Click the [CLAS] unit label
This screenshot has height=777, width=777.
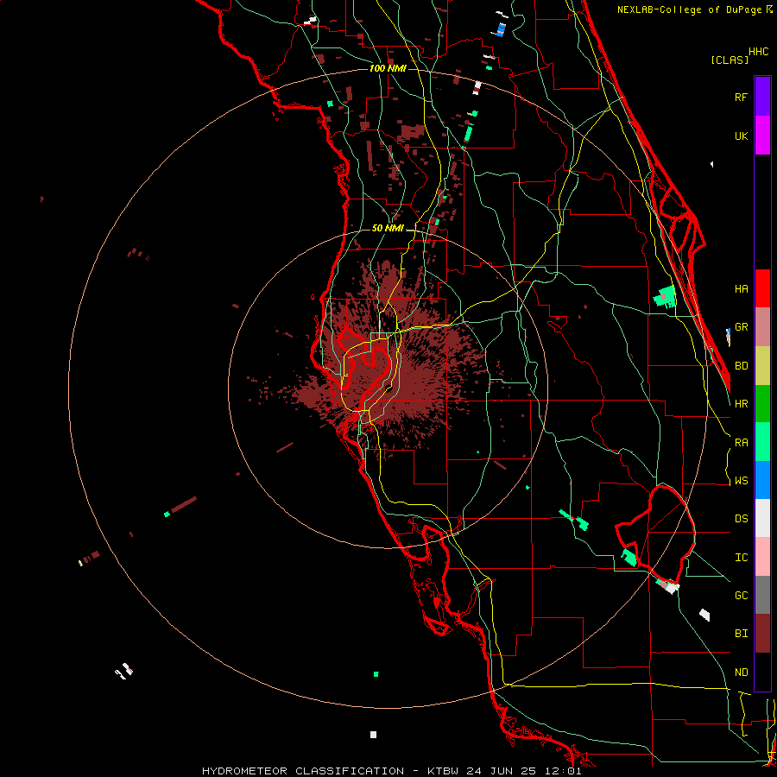point(730,60)
